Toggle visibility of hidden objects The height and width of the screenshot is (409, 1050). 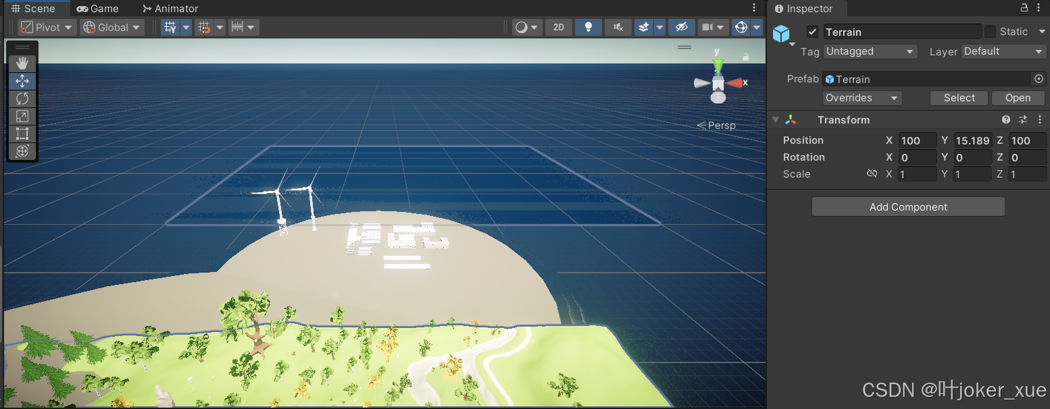coord(682,27)
